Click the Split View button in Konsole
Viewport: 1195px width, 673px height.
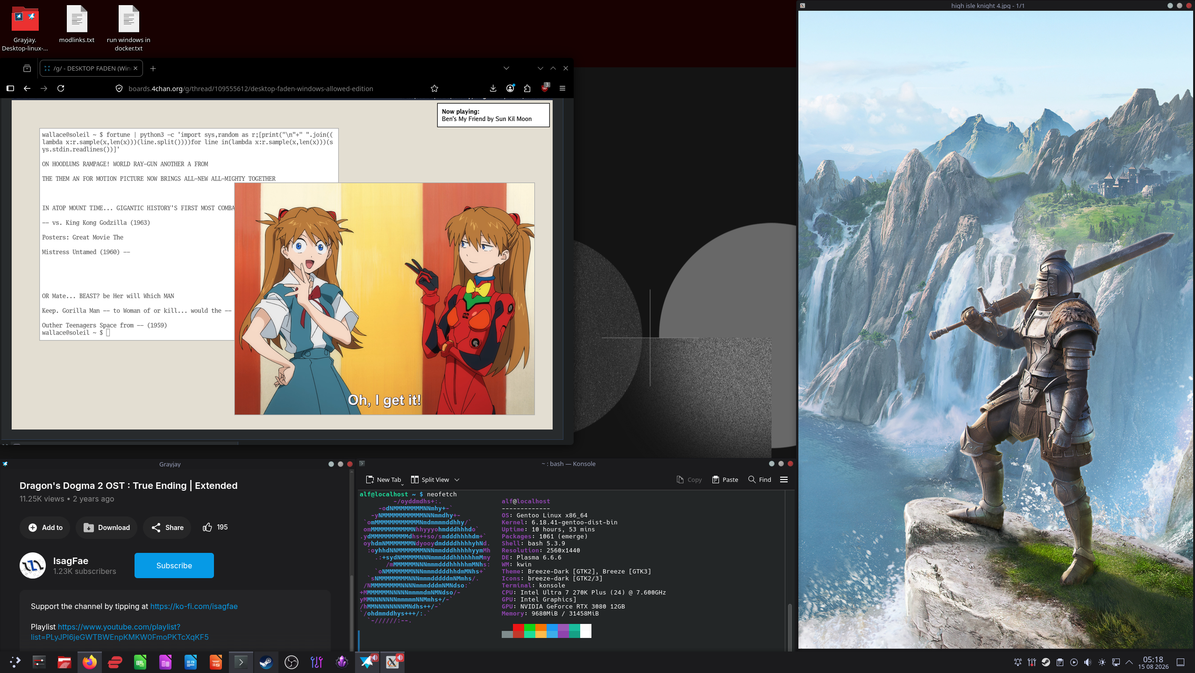click(x=430, y=480)
